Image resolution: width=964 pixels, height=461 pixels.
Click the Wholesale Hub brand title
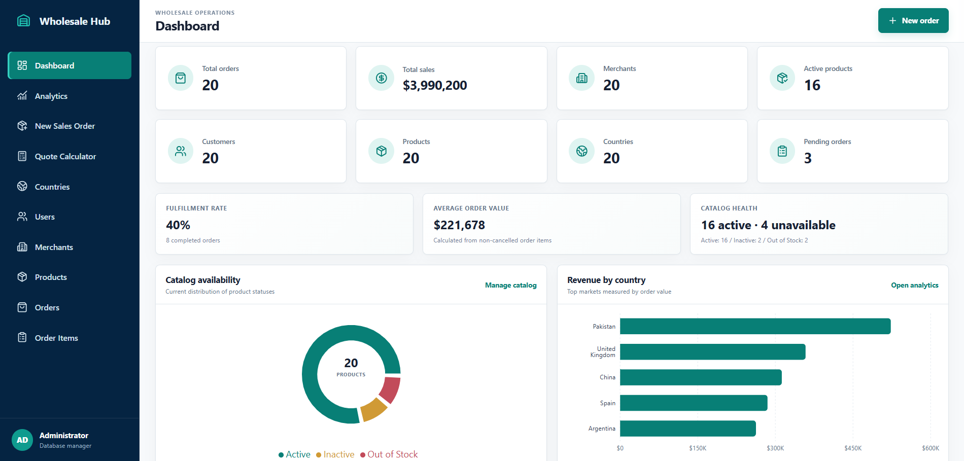pos(75,21)
